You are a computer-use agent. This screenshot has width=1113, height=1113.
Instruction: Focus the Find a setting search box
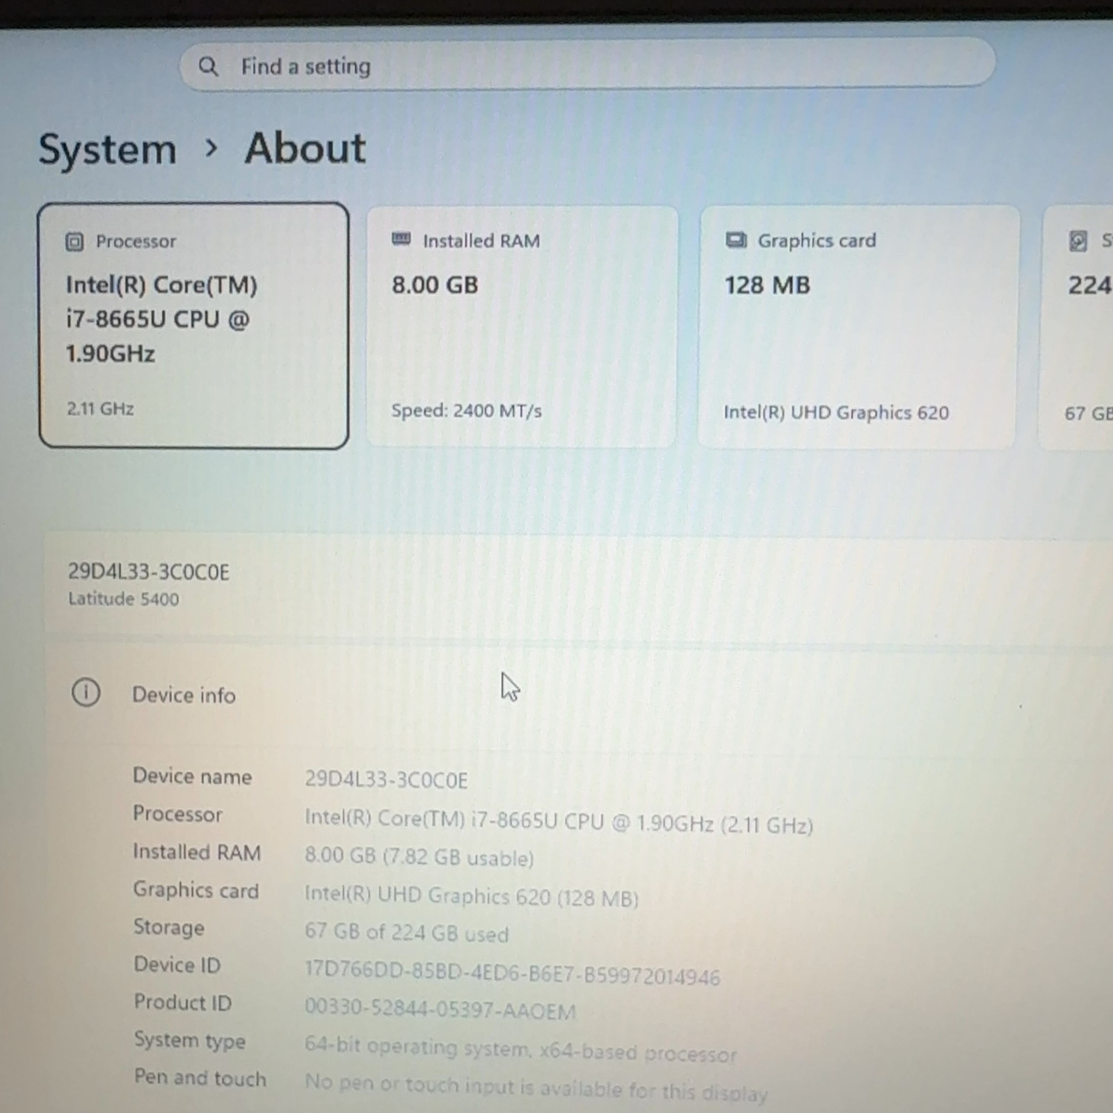pyautogui.click(x=588, y=64)
